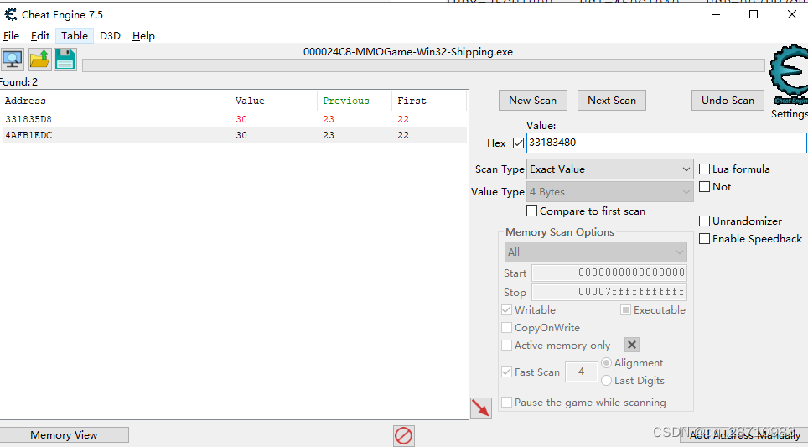Open Memory View
The width and height of the screenshot is (808, 447).
[64, 435]
